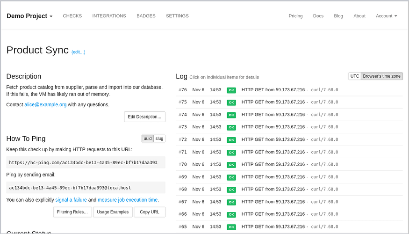Switch log time zone to UTC
409x234 pixels.
[x=355, y=76]
